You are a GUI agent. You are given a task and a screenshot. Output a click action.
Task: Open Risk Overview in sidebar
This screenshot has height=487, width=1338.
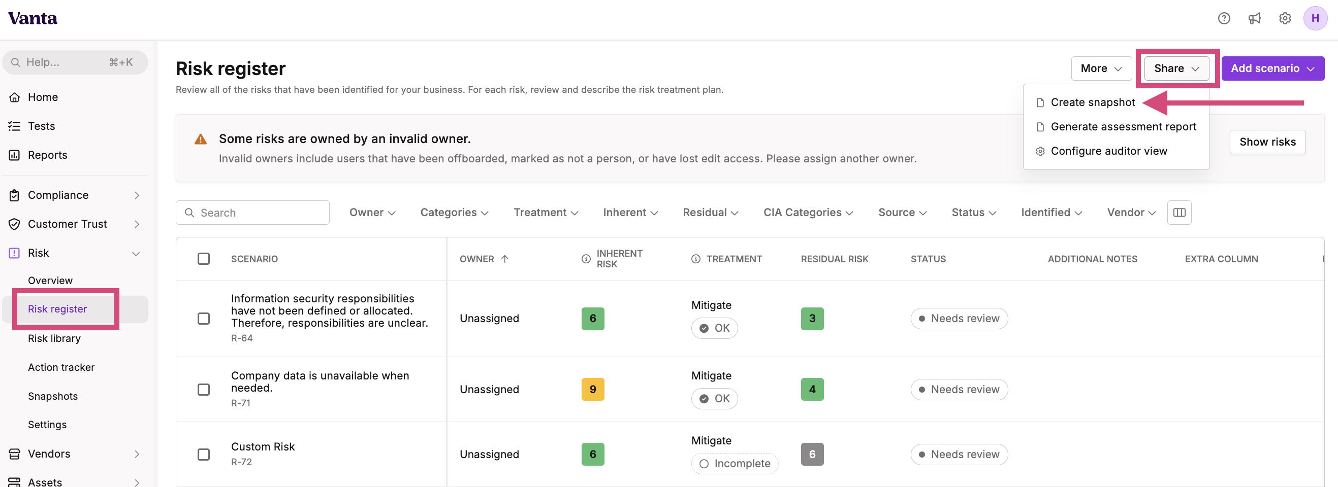coord(50,281)
